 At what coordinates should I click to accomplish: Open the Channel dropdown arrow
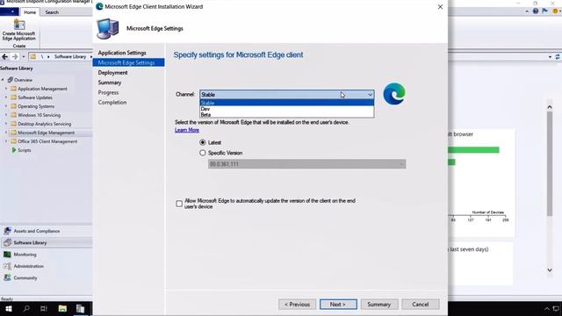point(370,95)
